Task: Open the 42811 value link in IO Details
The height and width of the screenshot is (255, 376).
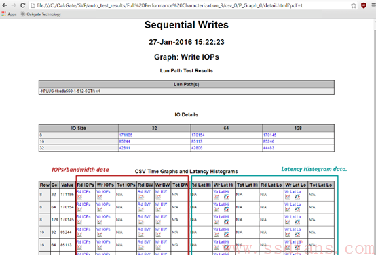Action: click(124, 148)
